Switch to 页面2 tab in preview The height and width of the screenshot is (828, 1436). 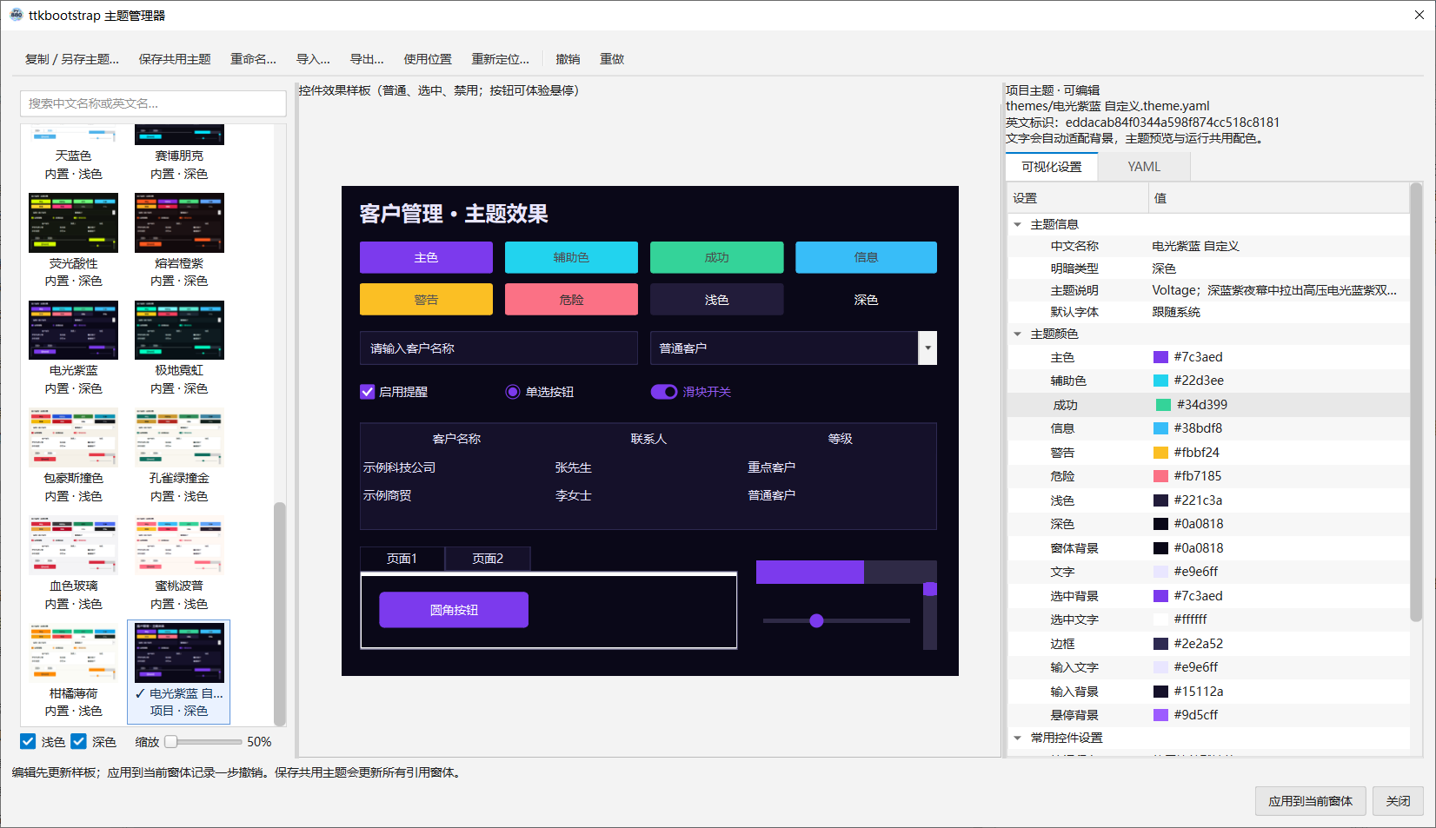[x=488, y=559]
